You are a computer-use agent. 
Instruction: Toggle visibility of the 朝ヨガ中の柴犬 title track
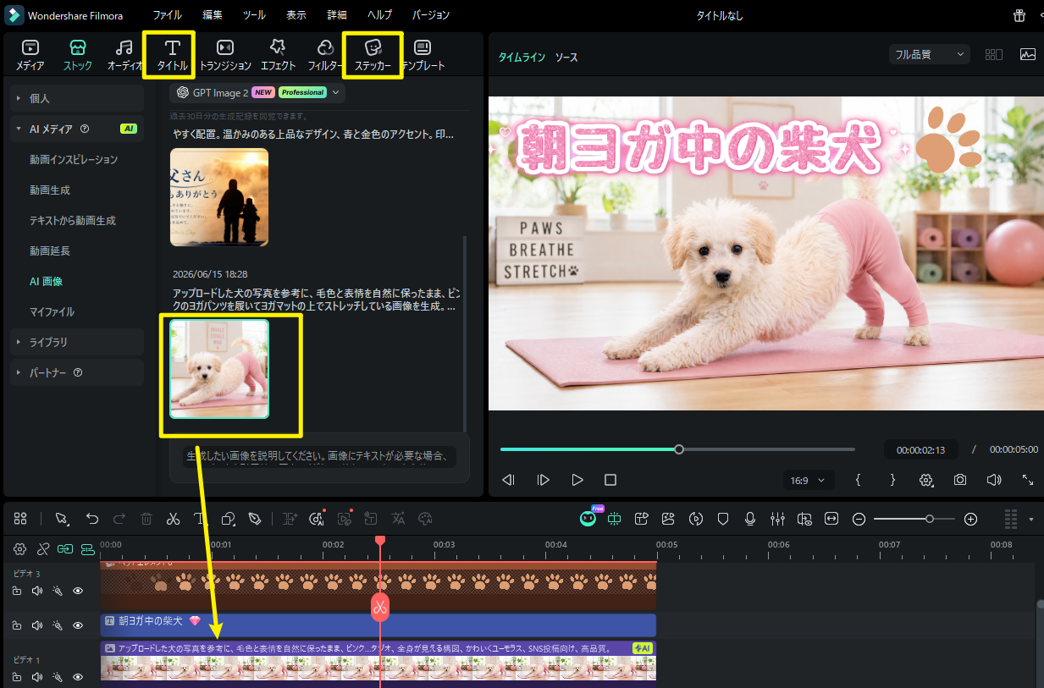click(78, 625)
